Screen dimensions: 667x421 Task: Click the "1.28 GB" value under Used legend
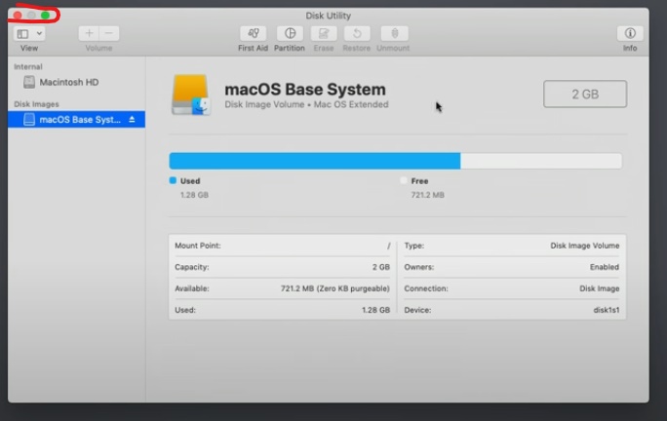[x=194, y=195]
